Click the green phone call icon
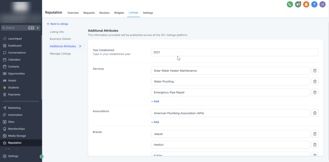This screenshot has width=329, height=162. (290, 4)
